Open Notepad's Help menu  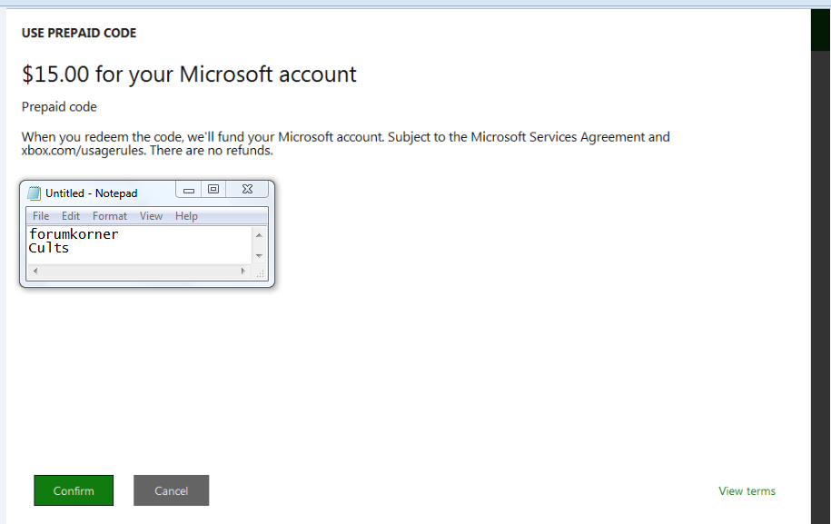click(186, 215)
